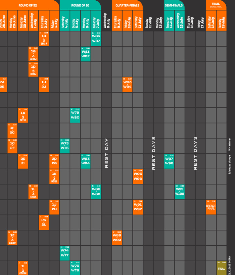Screen dimensions: 235x275
Task: Open the Semi-Finals header section
Action: tap(174, 5)
